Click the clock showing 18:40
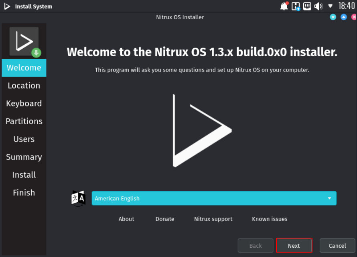This screenshot has width=357, height=257. point(347,6)
